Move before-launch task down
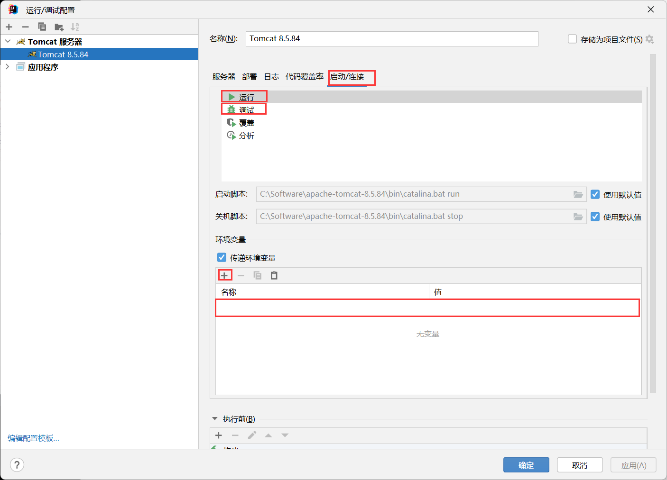This screenshot has height=480, width=667. [285, 435]
